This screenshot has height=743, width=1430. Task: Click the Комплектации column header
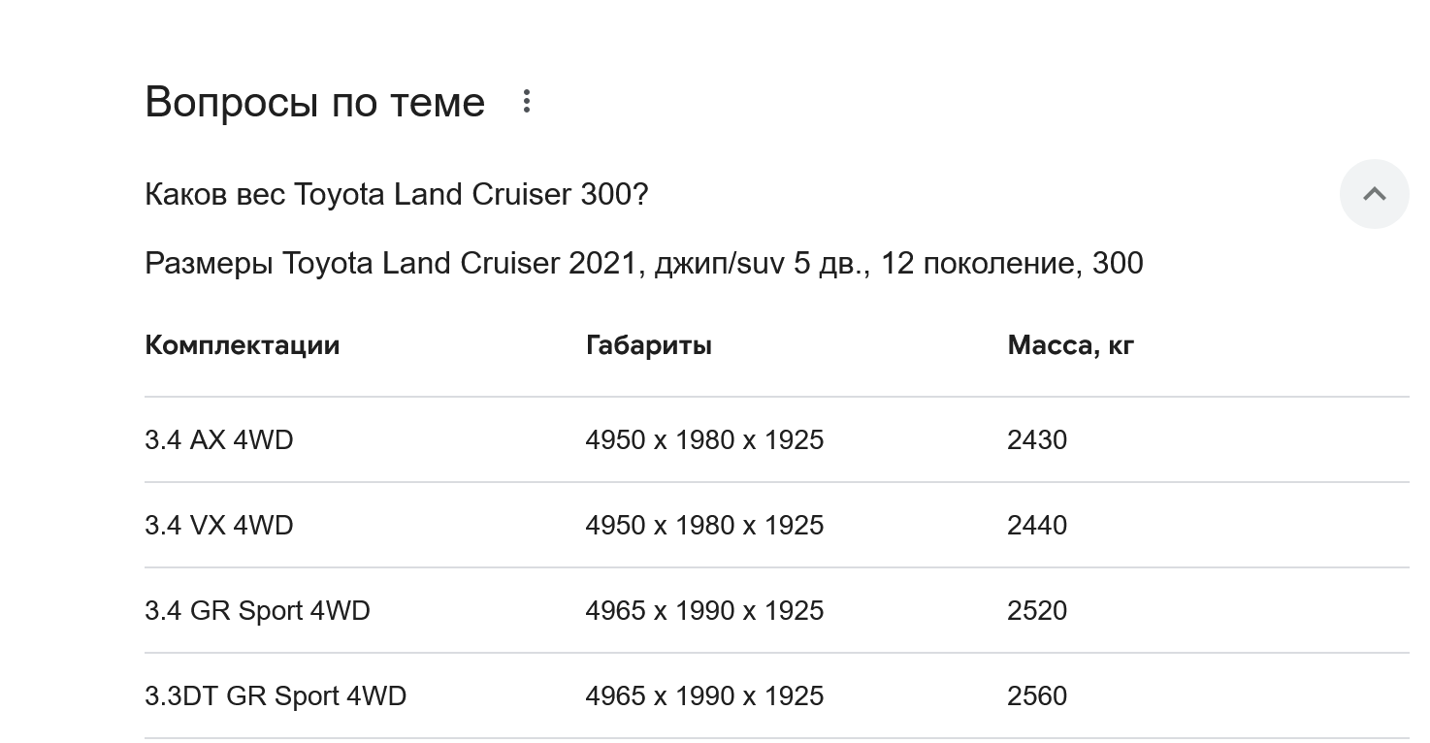pos(242,344)
